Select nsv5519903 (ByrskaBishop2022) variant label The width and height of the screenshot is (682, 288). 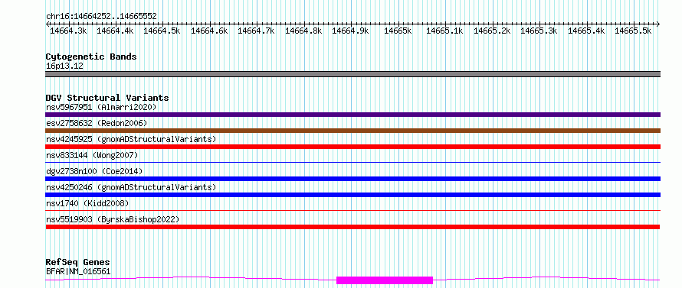[113, 219]
